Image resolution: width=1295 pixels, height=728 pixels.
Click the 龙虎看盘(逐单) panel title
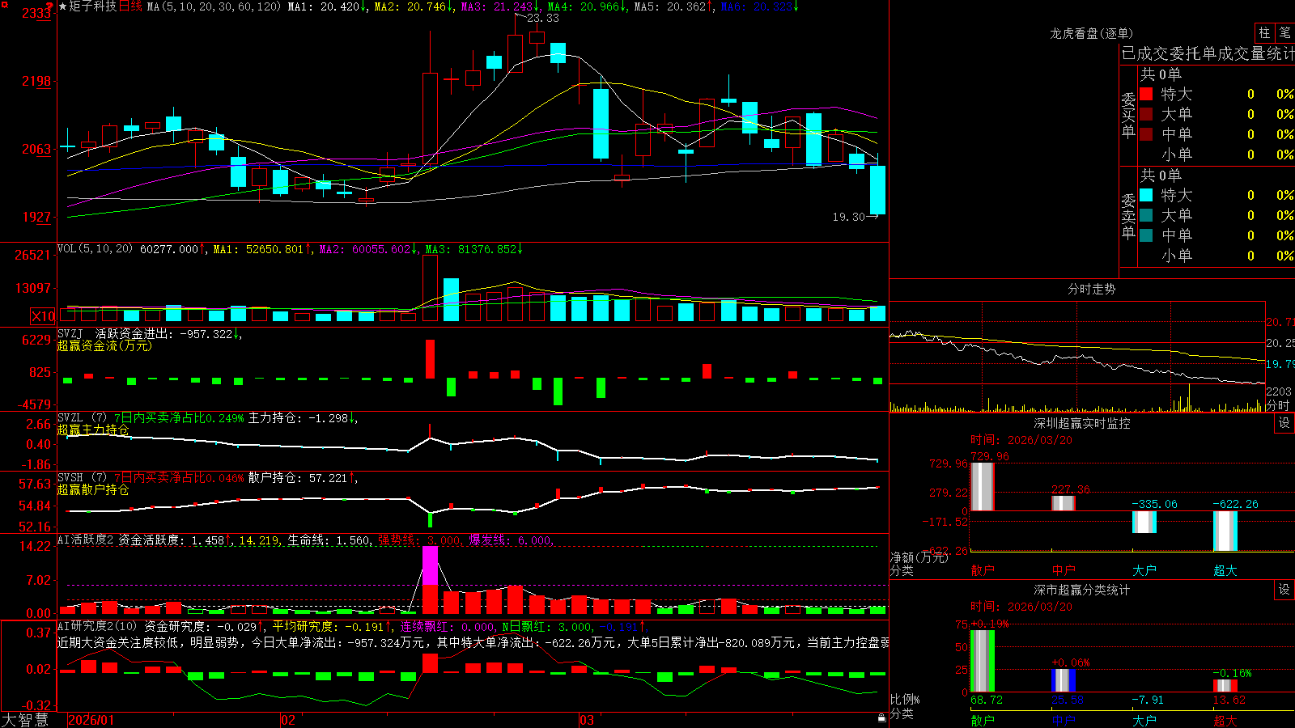tap(1091, 33)
